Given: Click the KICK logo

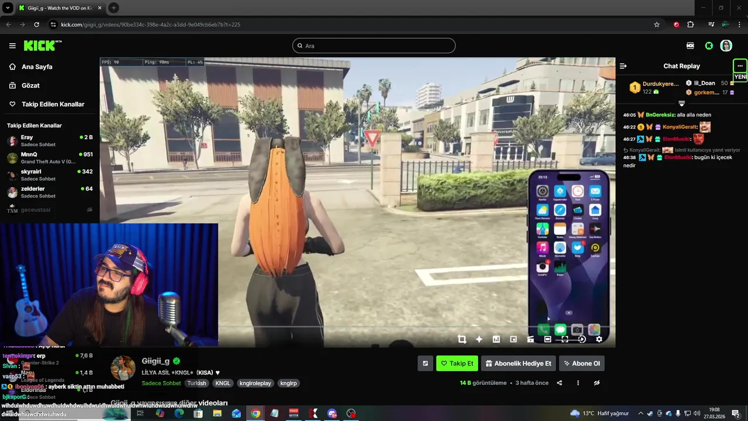Looking at the screenshot, I should (42, 46).
